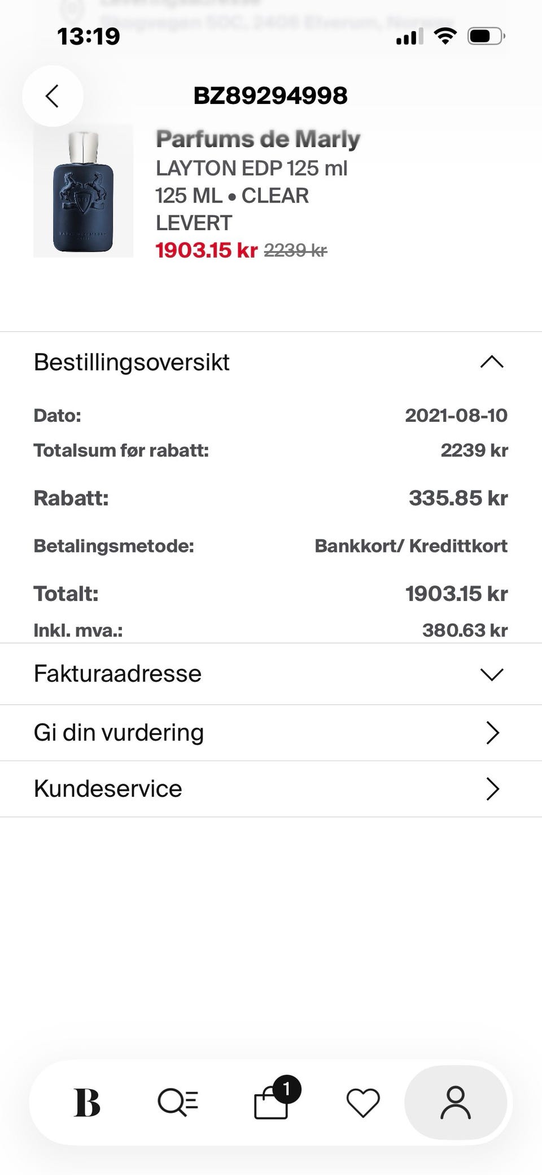Tap the Kundeservice arrow chevron
The image size is (542, 1175).
click(492, 789)
